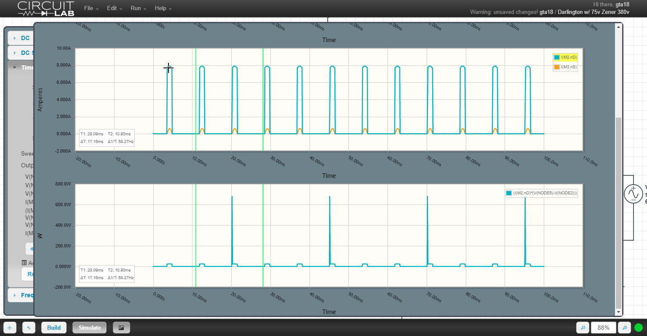The image size is (647, 336).
Task: Collapse the Time Domain section triangle
Action: [x=14, y=67]
